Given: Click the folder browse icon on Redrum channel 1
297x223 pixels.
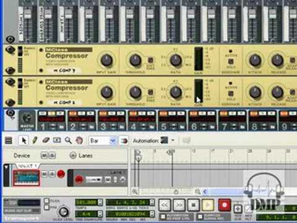Looking at the screenshot, I should coord(61,127).
